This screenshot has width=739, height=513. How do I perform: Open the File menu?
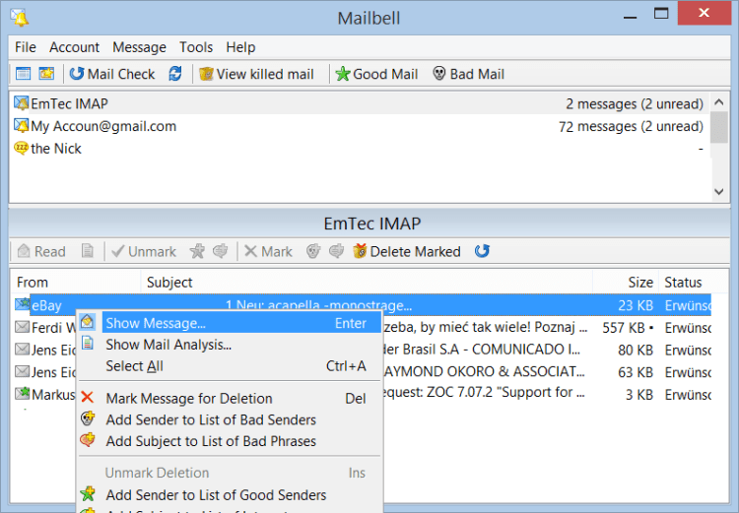click(26, 47)
